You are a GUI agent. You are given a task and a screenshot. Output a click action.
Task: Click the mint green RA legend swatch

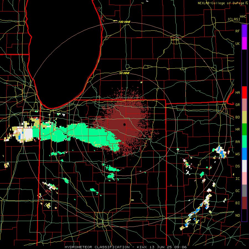click(244, 142)
